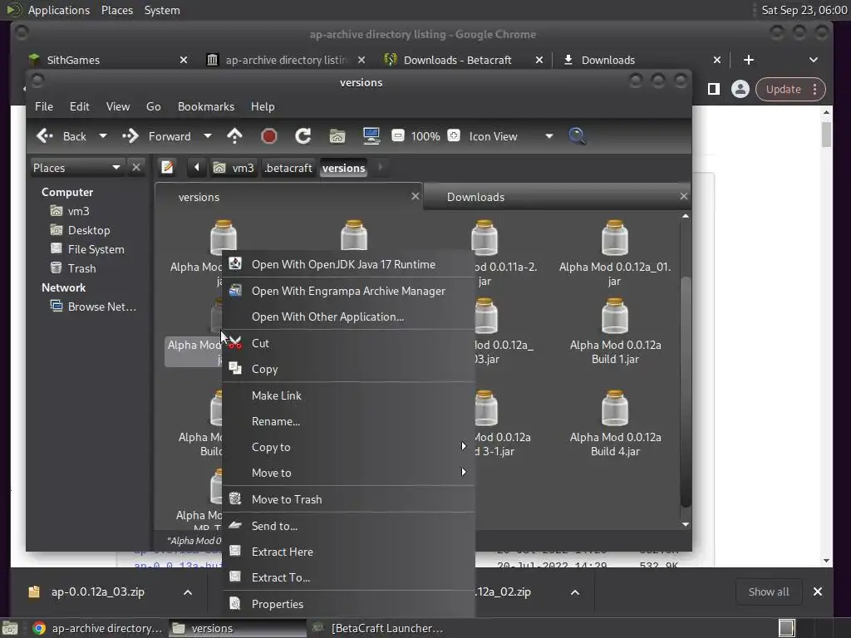Toggle Chrome side panel icon
The image size is (851, 638).
pyautogui.click(x=714, y=89)
